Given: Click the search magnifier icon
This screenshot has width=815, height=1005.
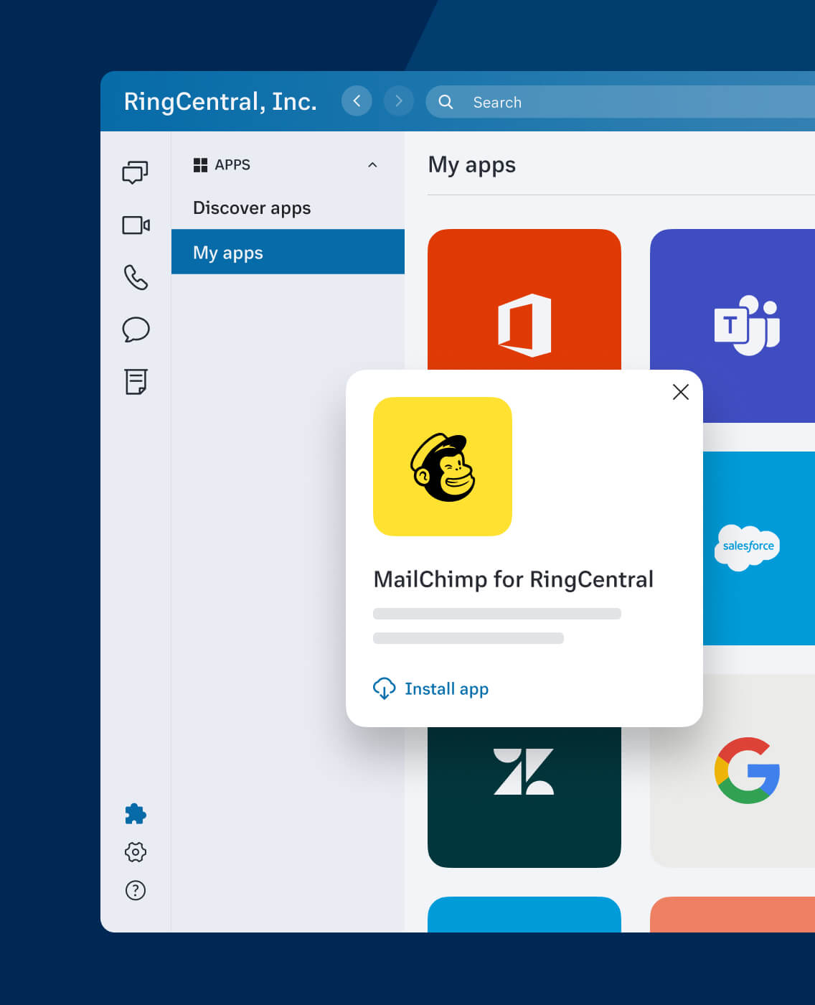Looking at the screenshot, I should pos(446,102).
